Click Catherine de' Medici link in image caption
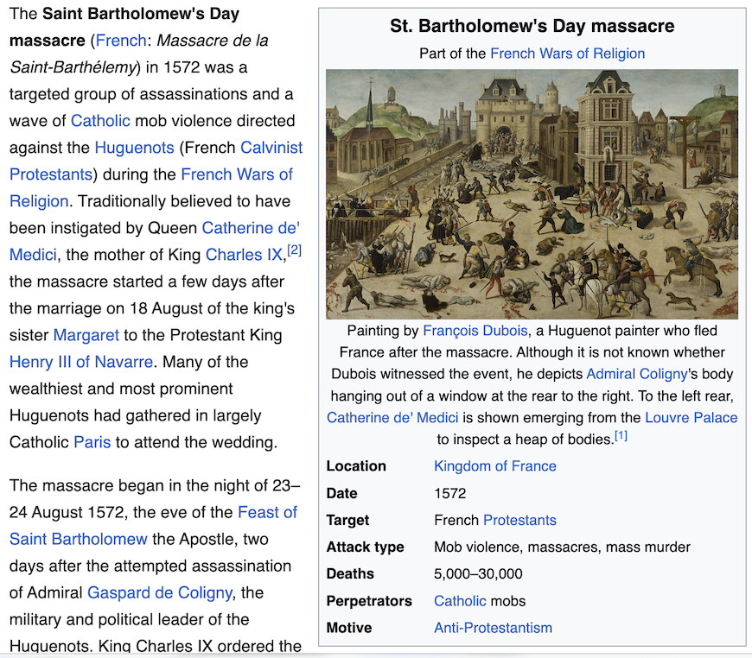 coord(392,417)
